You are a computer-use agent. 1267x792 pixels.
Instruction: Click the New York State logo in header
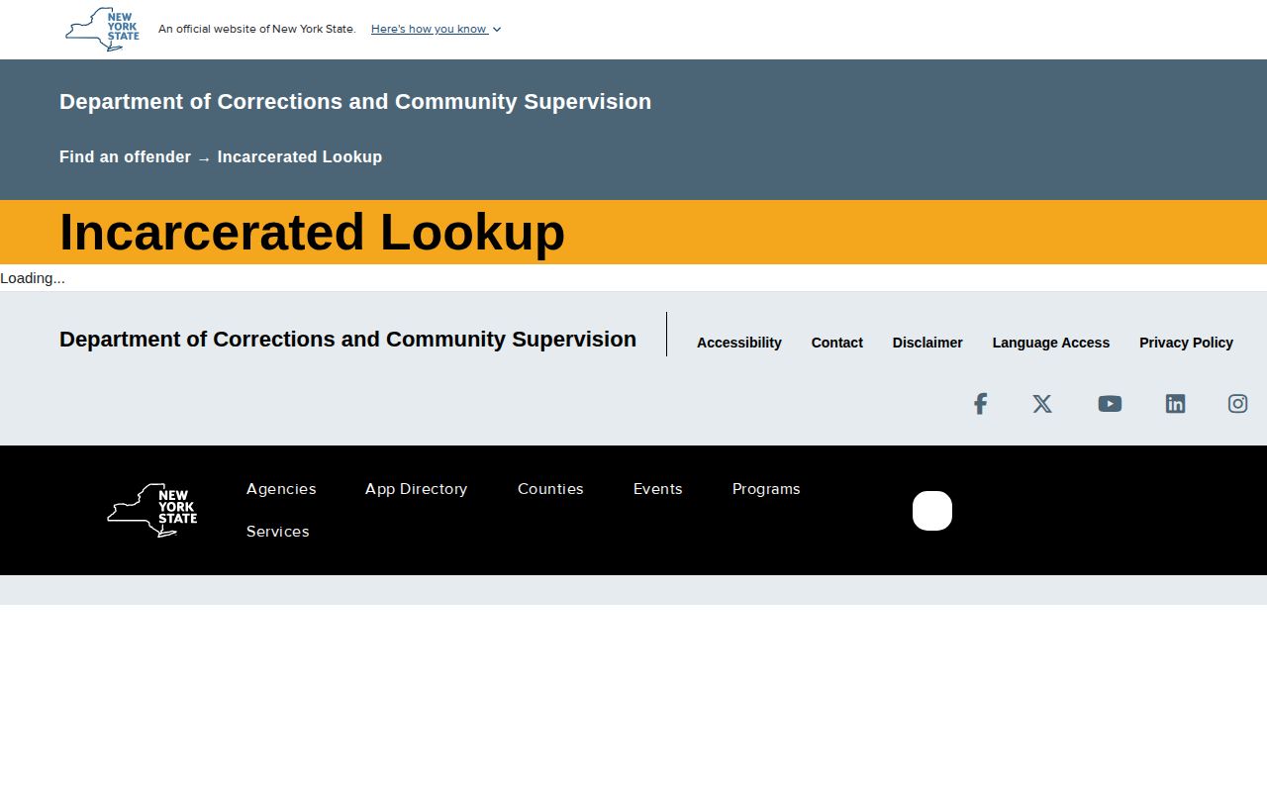(x=102, y=30)
